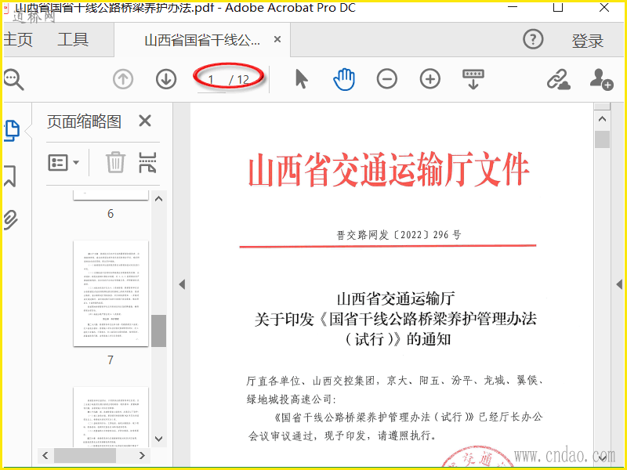This screenshot has width=627, height=470.
Task: Delete selected page with trash icon
Action: (115, 162)
